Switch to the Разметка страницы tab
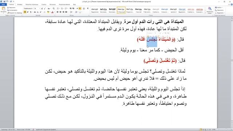 (32, 4)
